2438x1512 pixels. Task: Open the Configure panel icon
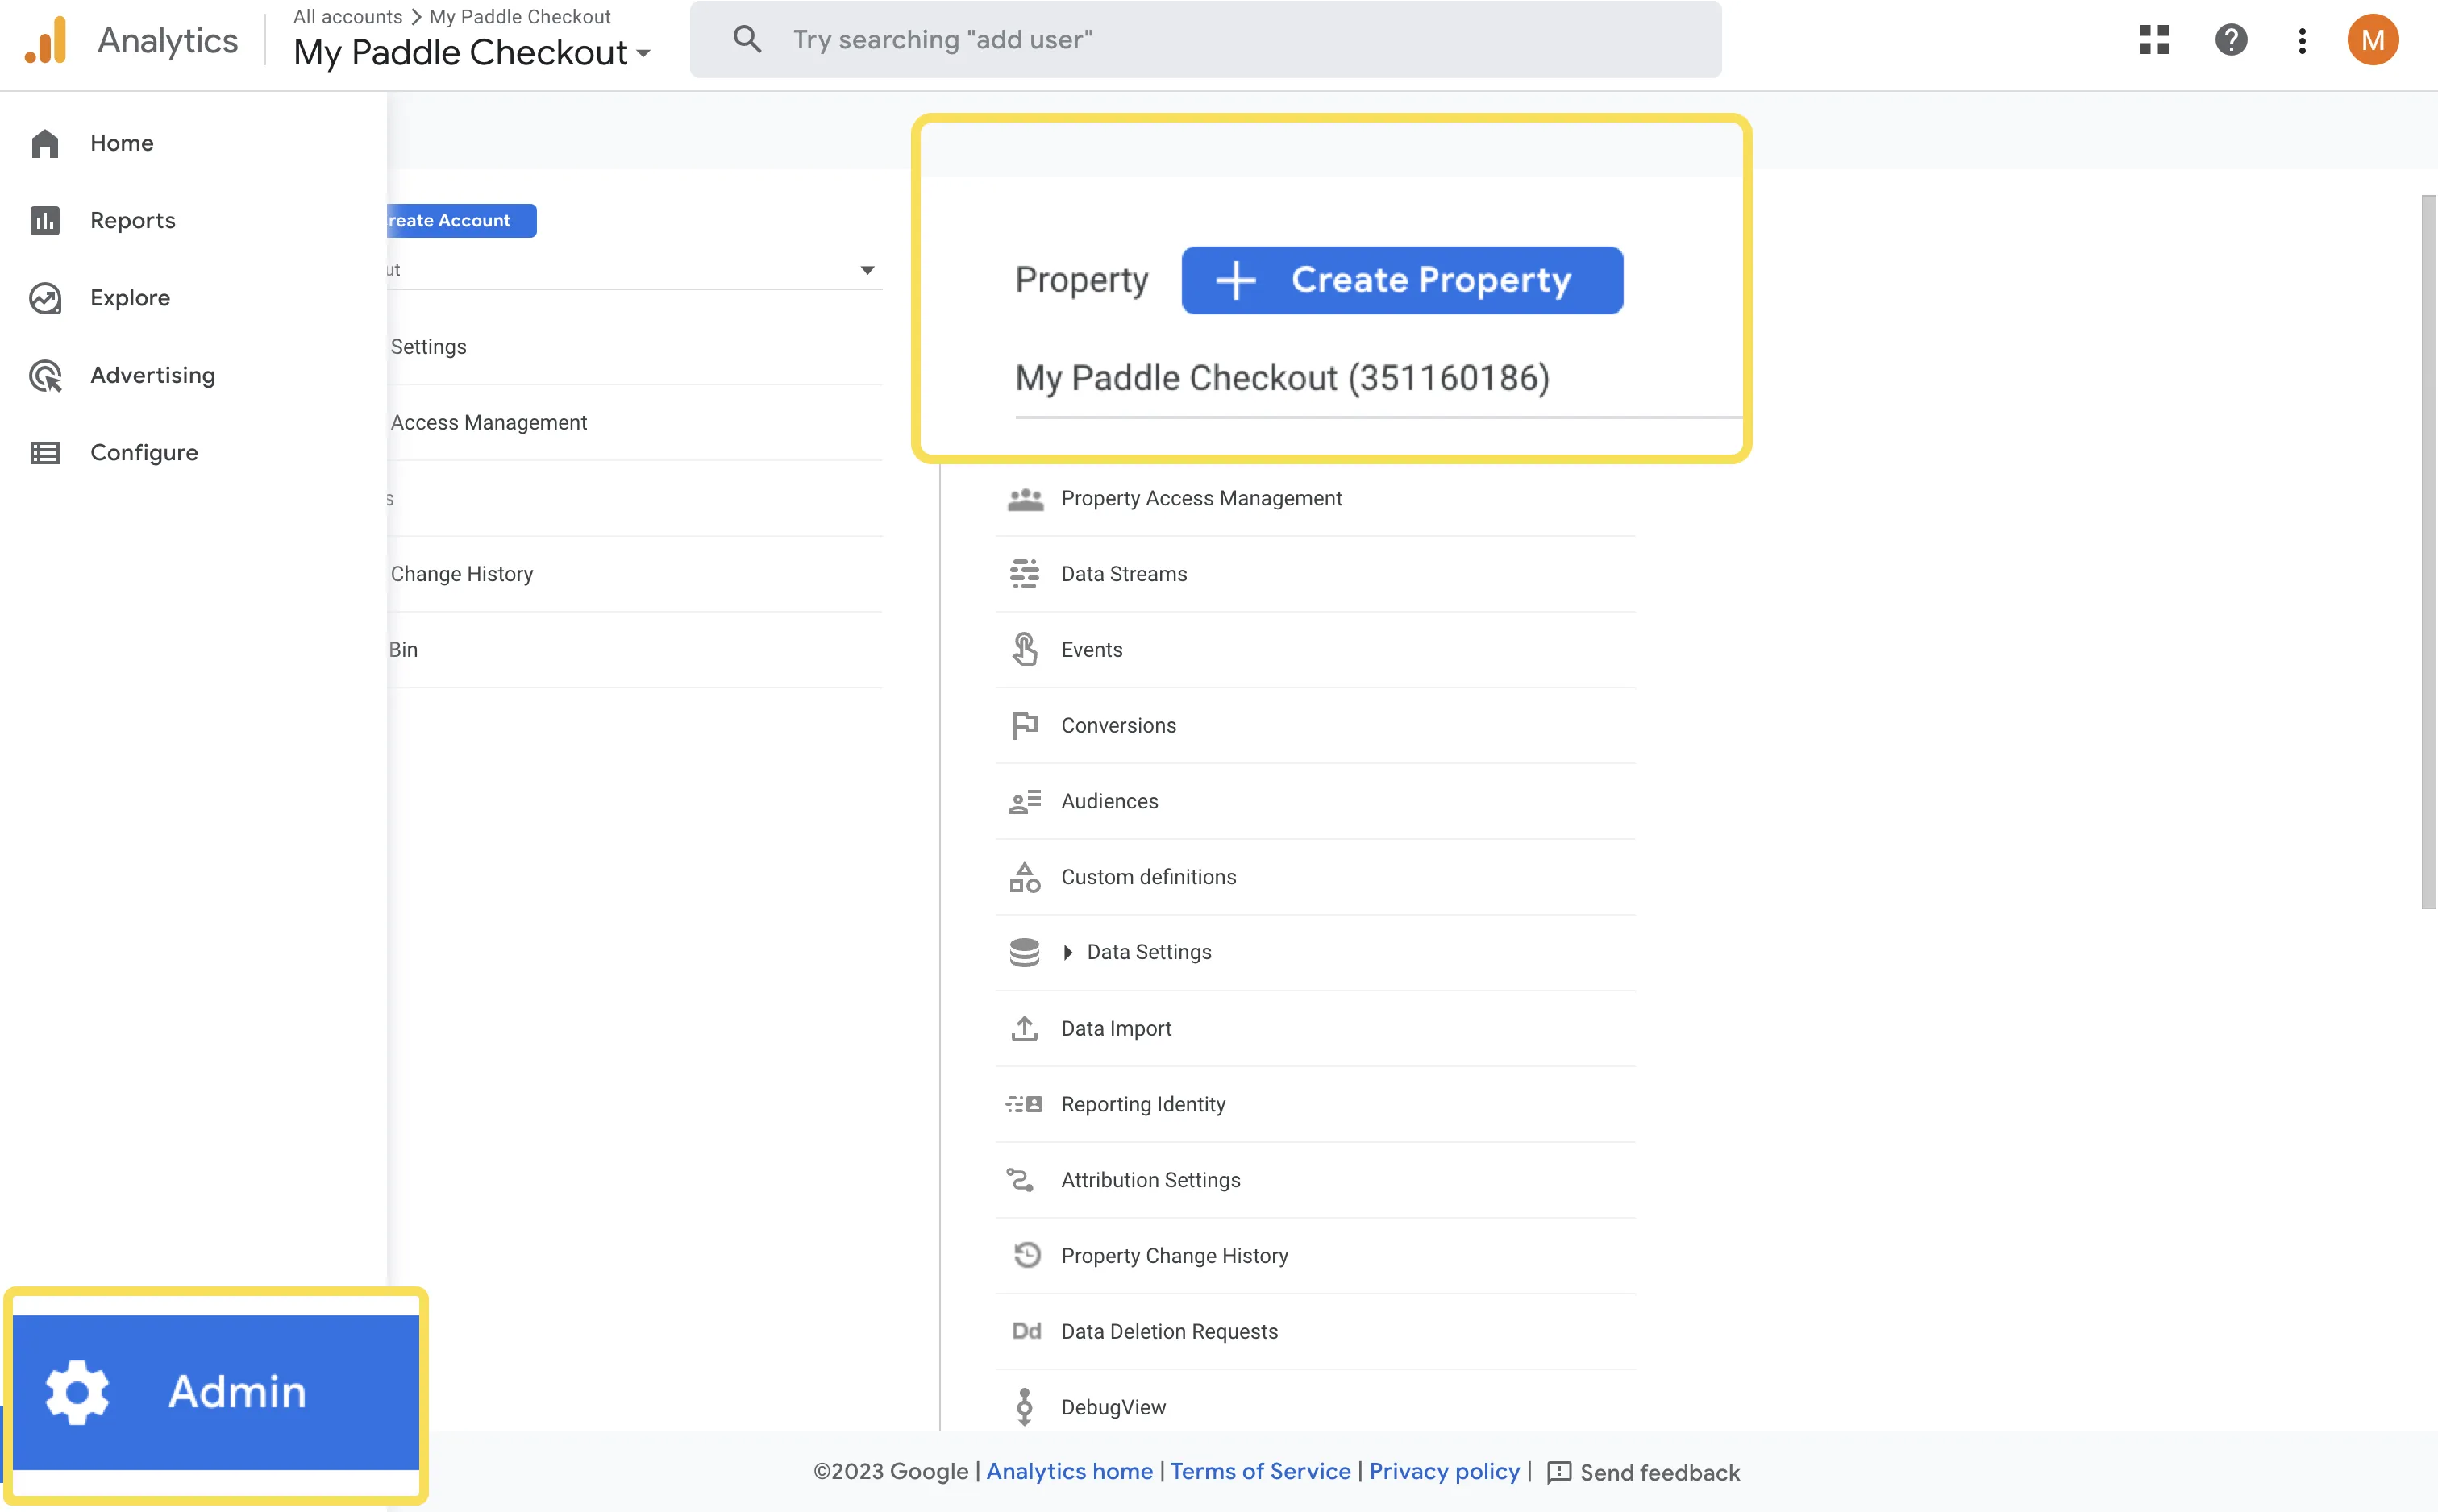tap(45, 452)
